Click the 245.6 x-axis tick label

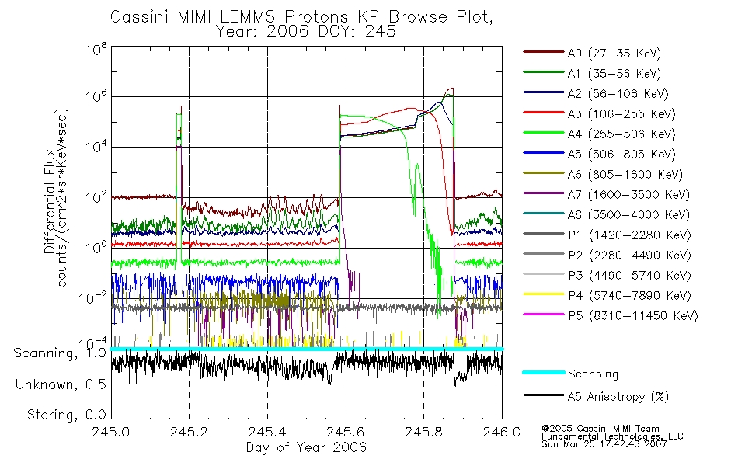346,432
